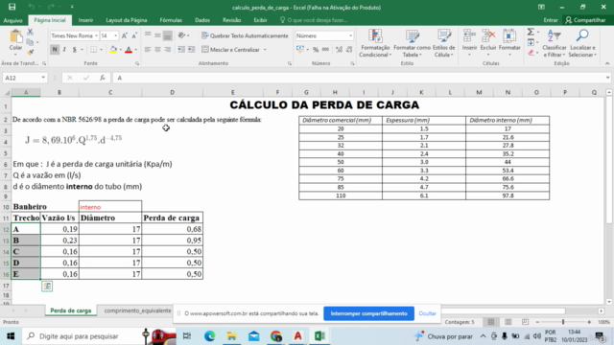Center text horizontally
Viewport: 614px width, 345px height.
pos(157,50)
